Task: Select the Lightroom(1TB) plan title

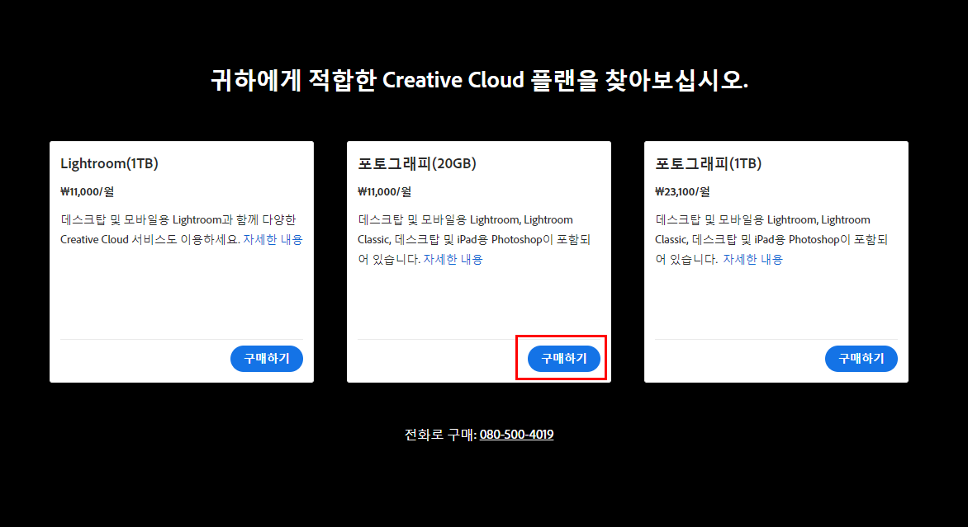Action: tap(109, 163)
